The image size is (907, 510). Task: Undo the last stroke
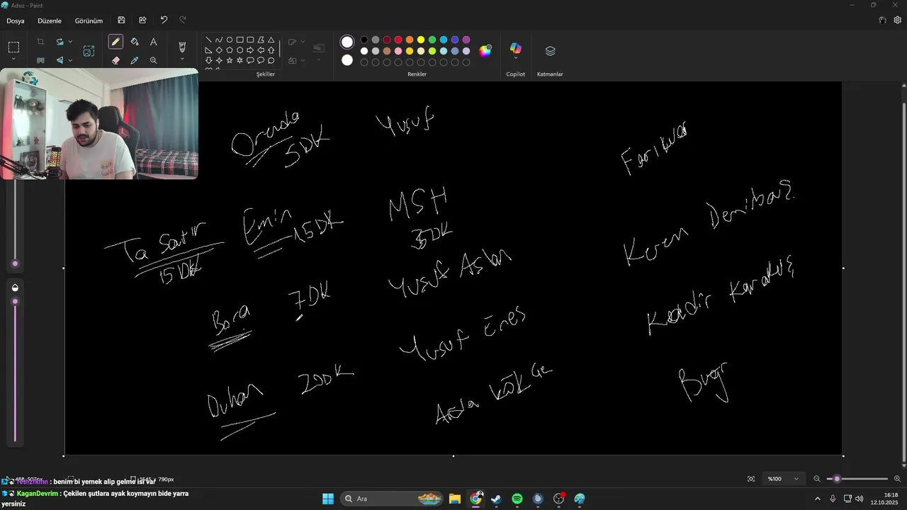click(x=164, y=21)
